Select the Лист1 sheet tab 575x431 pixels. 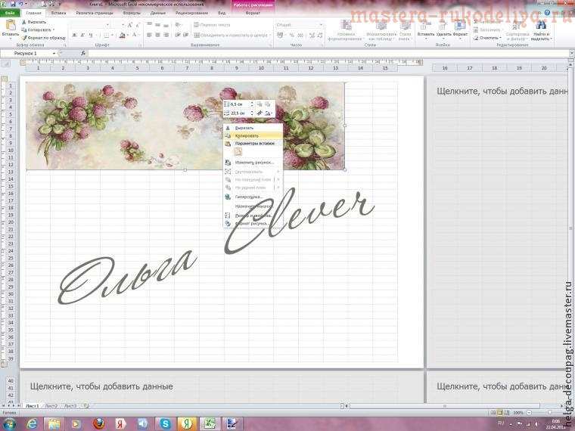point(32,406)
